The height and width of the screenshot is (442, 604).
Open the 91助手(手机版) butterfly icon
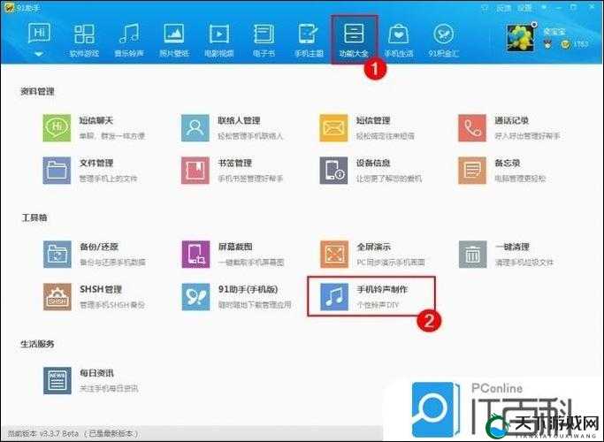195,296
